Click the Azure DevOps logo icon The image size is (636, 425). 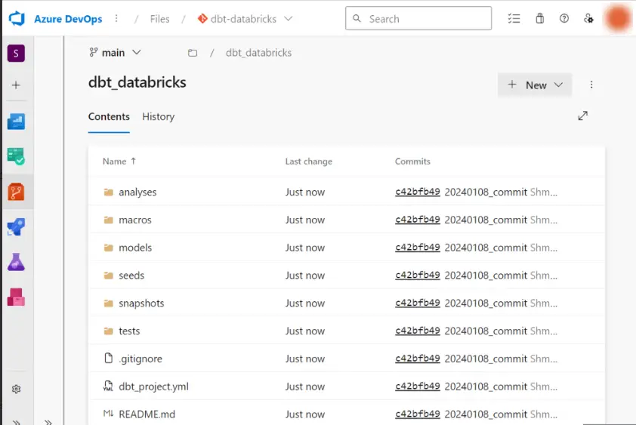click(x=17, y=19)
